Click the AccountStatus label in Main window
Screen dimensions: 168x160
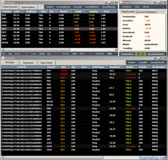(x=156, y=54)
